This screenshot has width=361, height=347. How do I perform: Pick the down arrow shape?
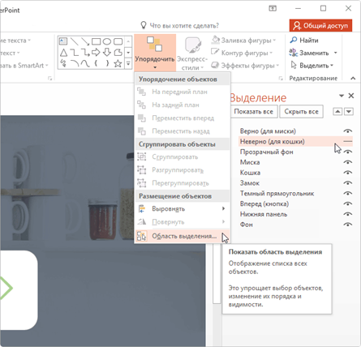pyautogui.click(x=107, y=53)
